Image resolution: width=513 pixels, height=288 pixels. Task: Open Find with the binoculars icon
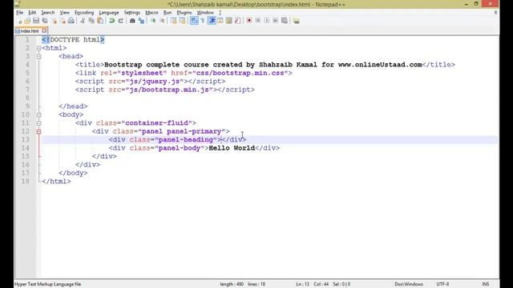point(132,21)
